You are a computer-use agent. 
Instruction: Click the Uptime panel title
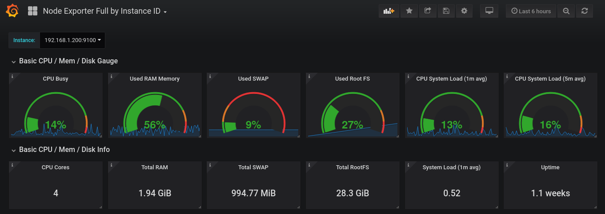pos(550,167)
